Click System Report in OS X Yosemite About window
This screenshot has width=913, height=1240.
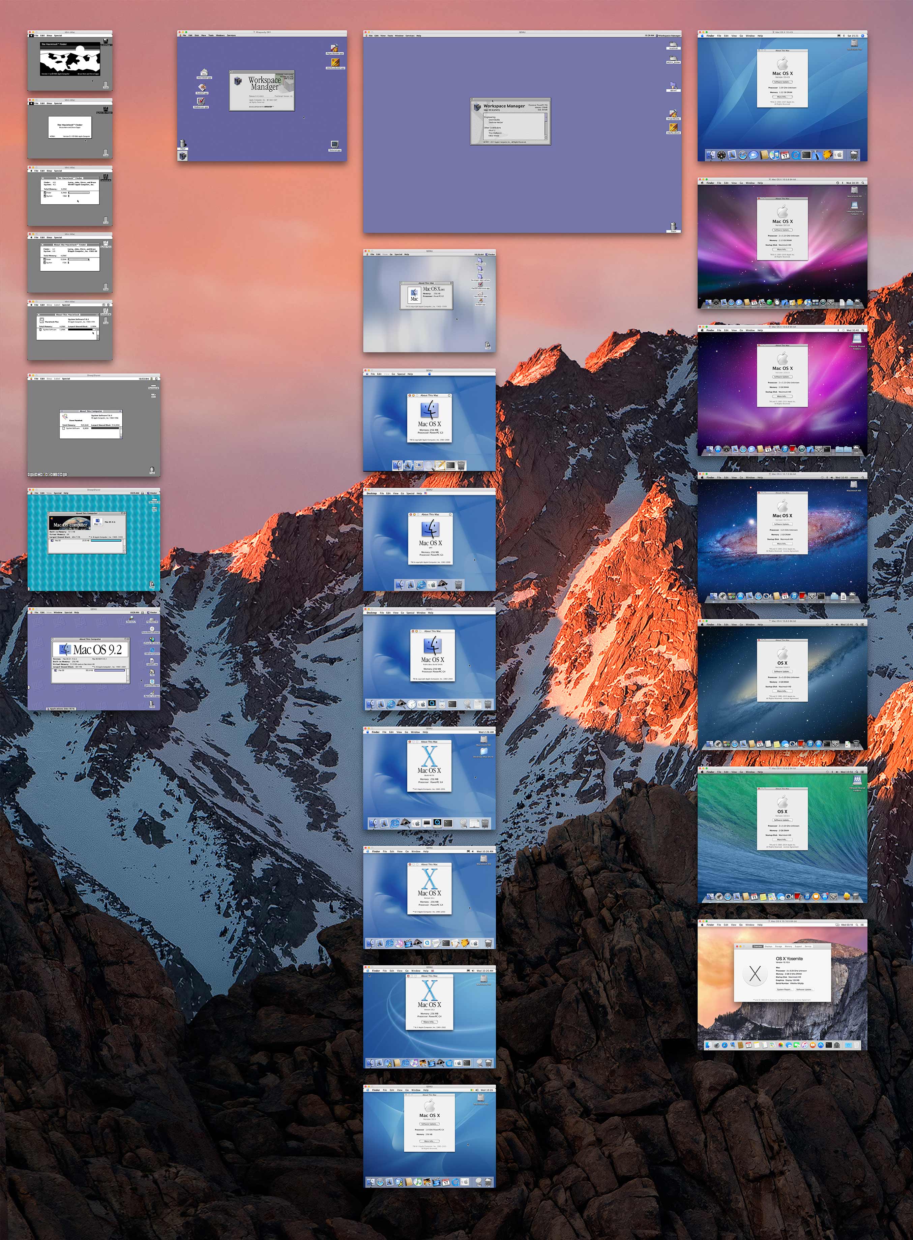click(785, 990)
